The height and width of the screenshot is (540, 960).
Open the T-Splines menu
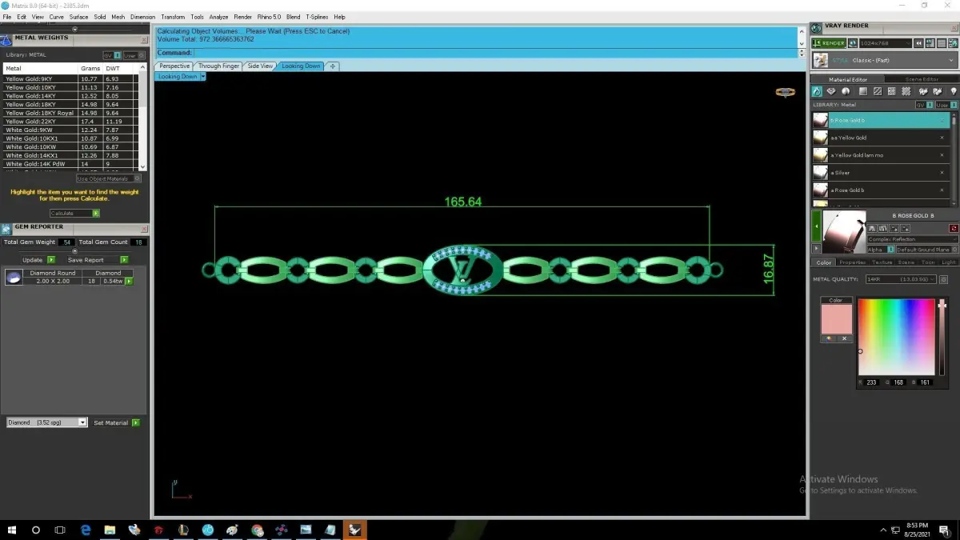pos(317,17)
